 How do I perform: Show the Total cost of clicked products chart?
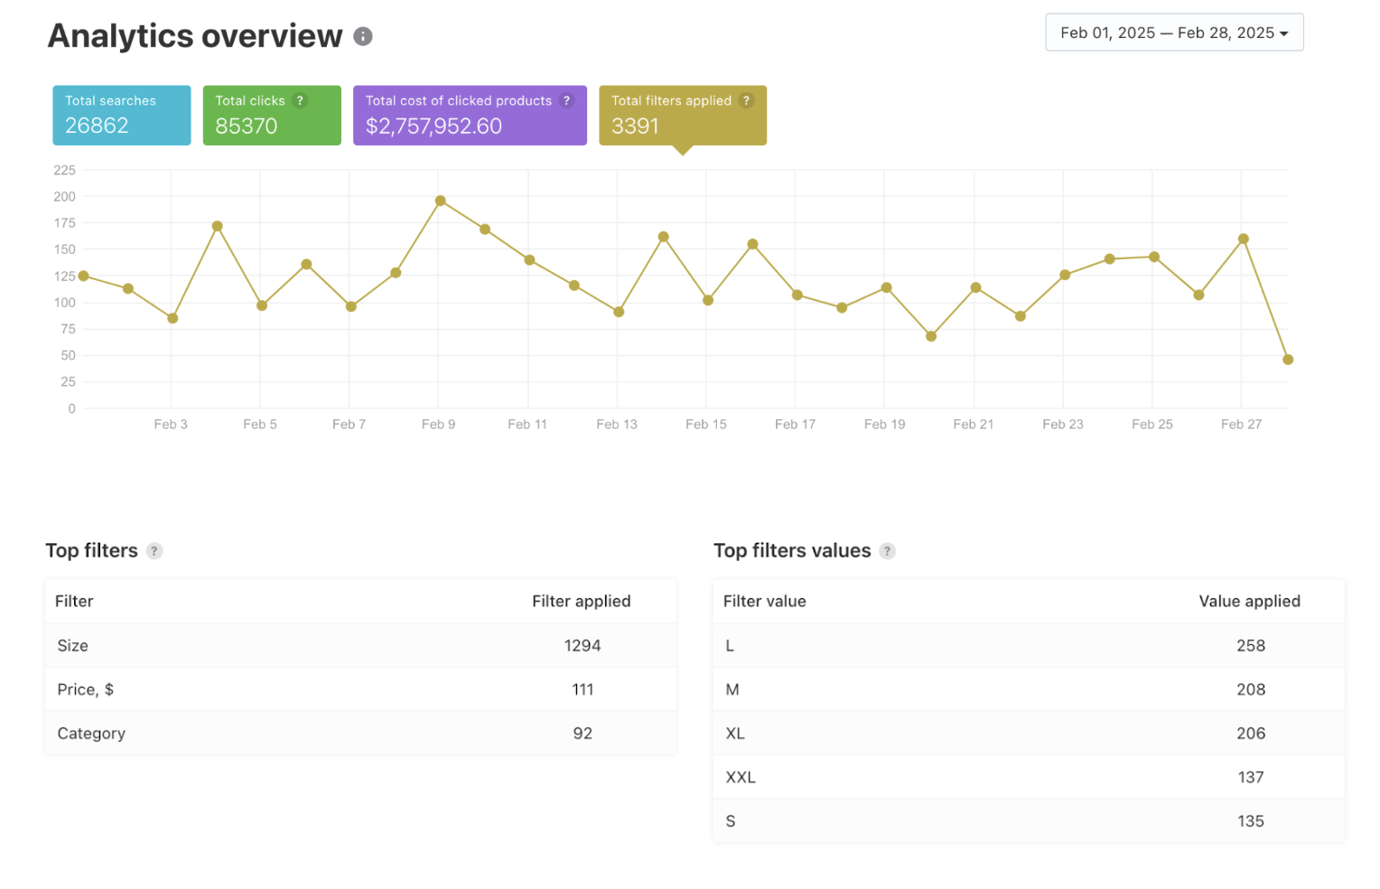coord(470,116)
